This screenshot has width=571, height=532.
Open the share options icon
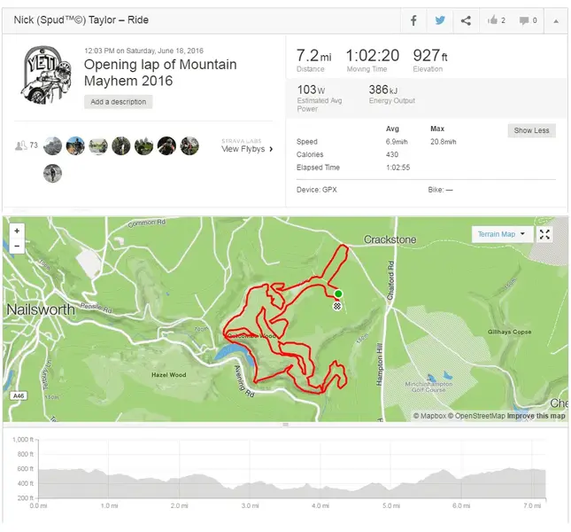[x=466, y=20]
